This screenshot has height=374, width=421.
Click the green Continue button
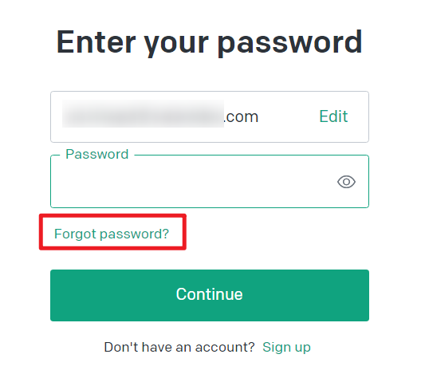[210, 295]
